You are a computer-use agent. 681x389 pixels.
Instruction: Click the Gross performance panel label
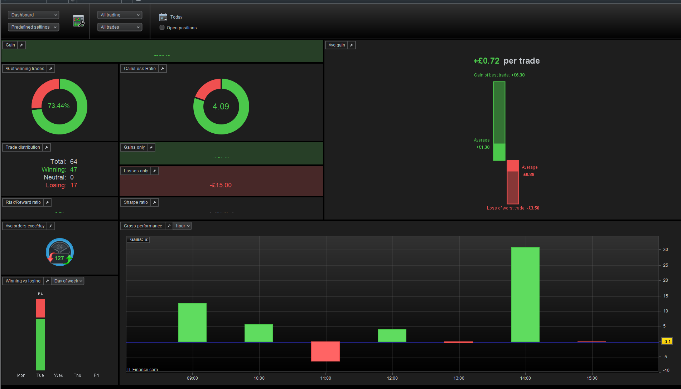[x=143, y=226]
